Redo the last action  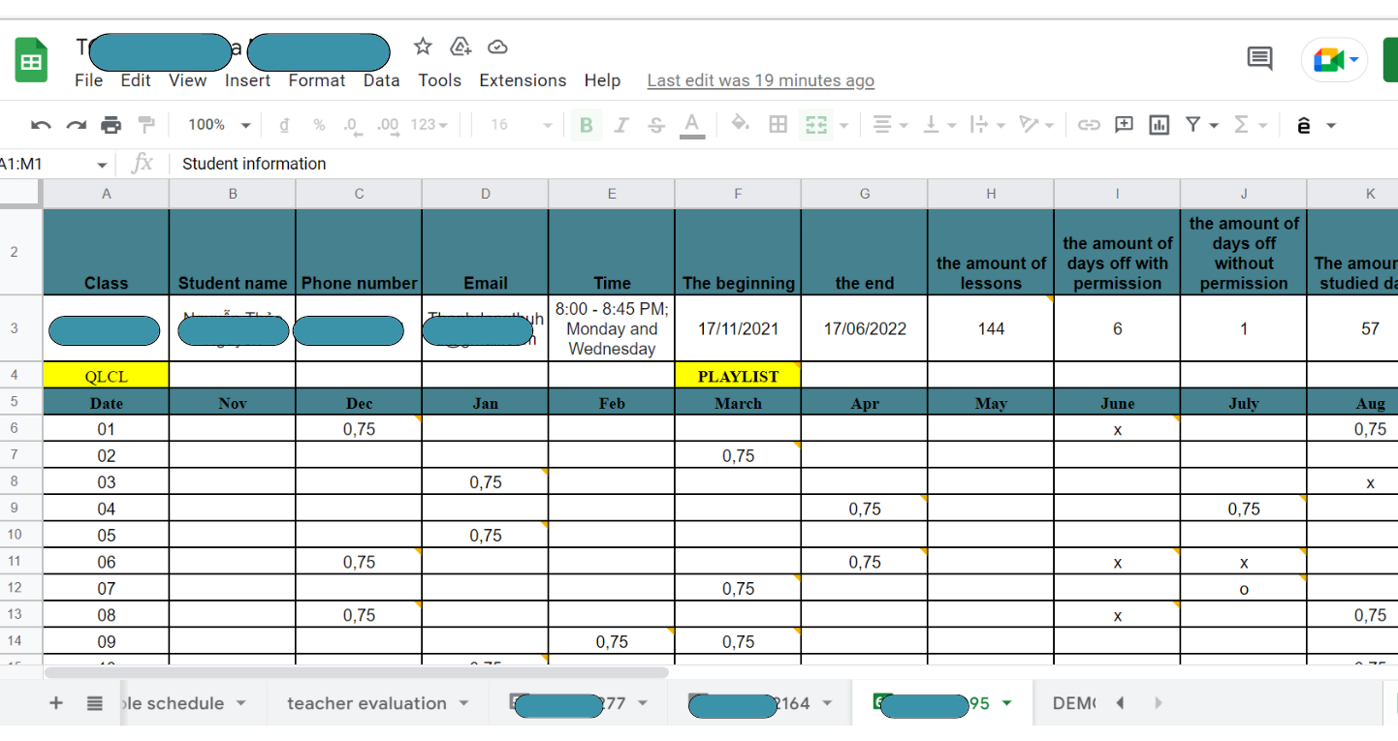77,125
